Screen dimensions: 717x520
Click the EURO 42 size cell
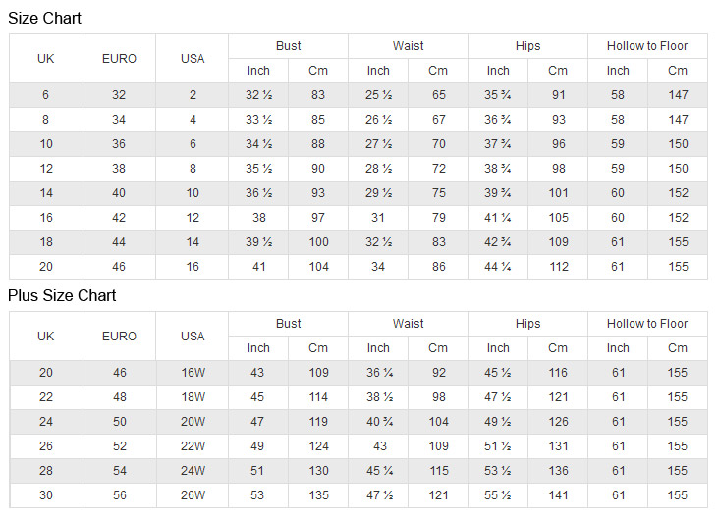coord(119,218)
